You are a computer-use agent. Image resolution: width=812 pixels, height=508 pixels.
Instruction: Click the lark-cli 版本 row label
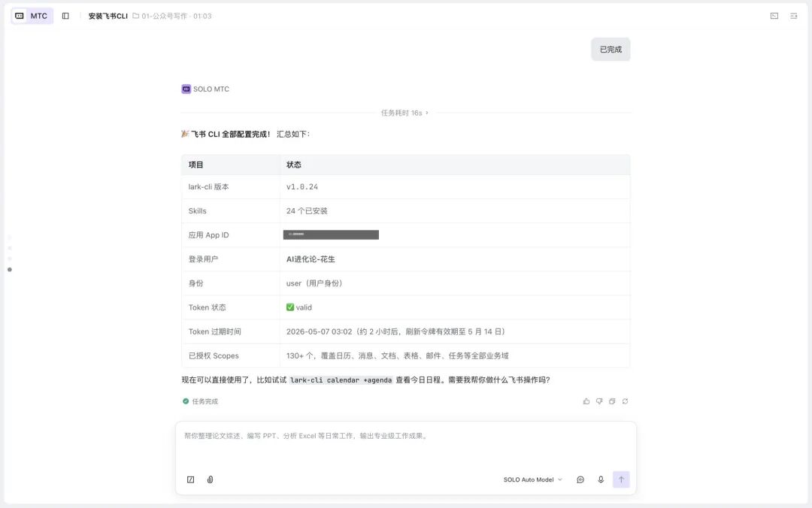pos(208,187)
